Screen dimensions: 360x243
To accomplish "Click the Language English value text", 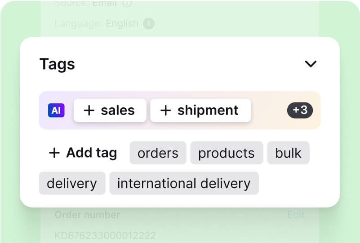I will tap(122, 23).
